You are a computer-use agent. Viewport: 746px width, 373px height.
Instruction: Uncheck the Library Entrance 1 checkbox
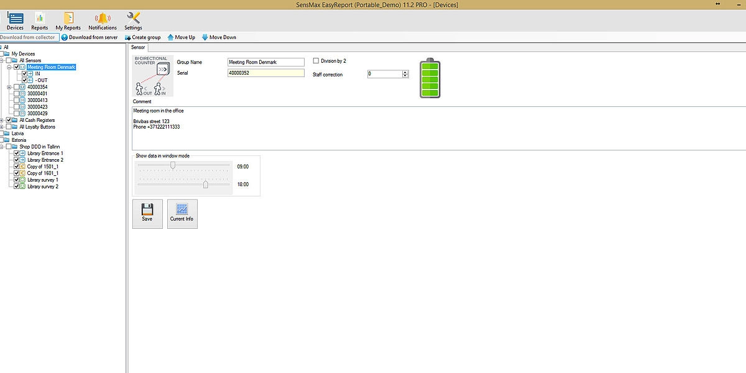(x=17, y=153)
